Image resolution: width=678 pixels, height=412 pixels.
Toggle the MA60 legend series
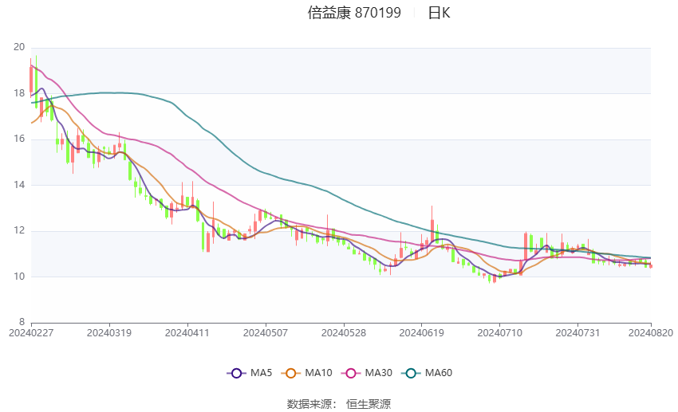click(427, 373)
